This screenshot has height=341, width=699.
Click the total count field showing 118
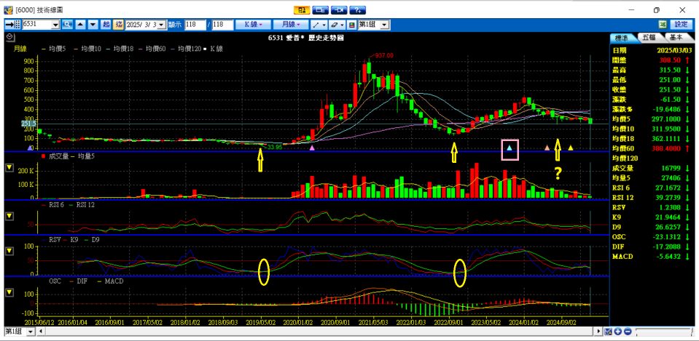[x=222, y=24]
